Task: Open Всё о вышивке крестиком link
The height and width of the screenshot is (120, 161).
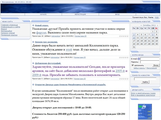Action: pos(143,95)
